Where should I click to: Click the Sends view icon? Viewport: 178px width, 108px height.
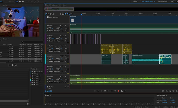[51, 14]
